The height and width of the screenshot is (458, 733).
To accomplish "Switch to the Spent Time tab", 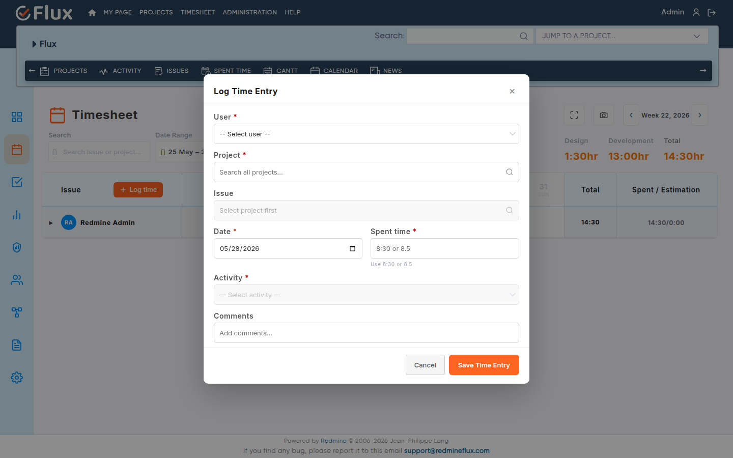I will point(226,71).
